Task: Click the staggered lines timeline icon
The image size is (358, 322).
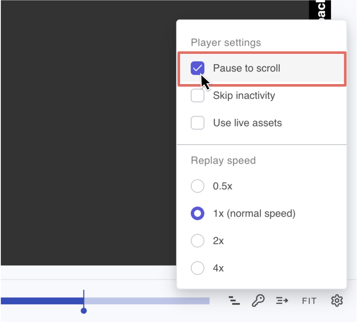Action: pyautogui.click(x=234, y=301)
